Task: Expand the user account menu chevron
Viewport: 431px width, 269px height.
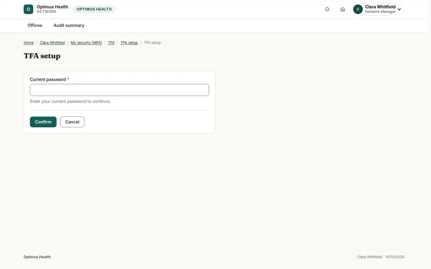Action: pos(399,9)
